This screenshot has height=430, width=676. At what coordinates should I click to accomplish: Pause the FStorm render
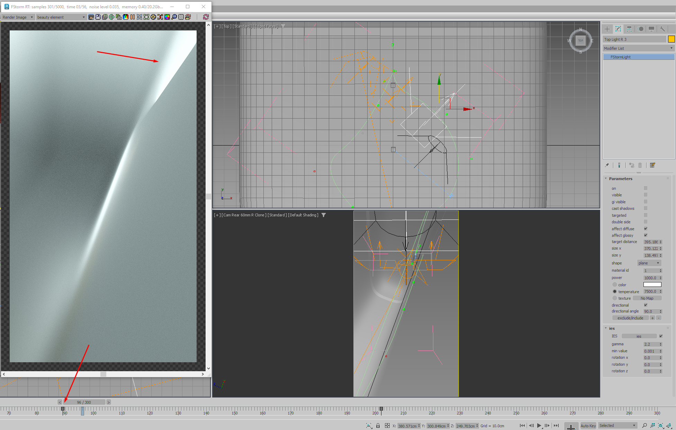[133, 17]
